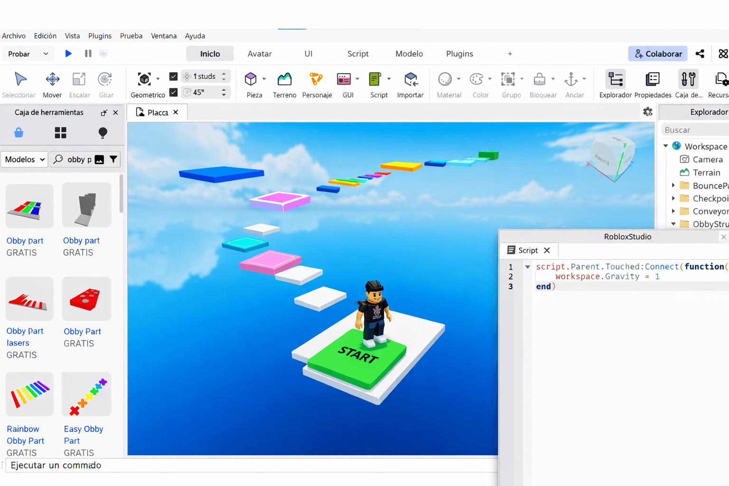Collapse the Workspace tree node
Screen dimensions: 729x486
665,146
